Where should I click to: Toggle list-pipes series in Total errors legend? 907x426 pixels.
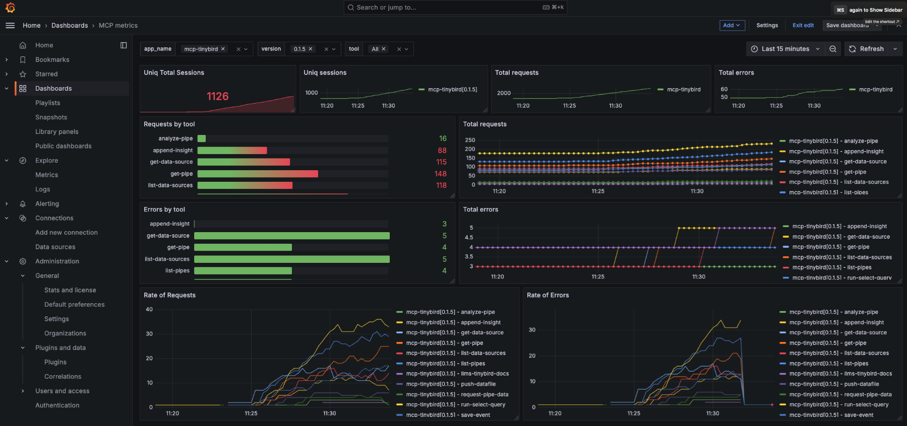click(x=832, y=267)
